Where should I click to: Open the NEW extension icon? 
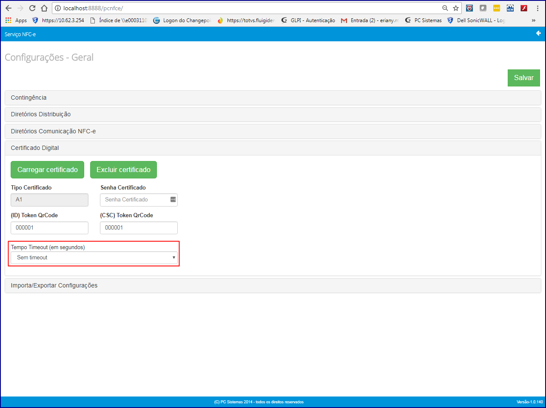point(510,8)
